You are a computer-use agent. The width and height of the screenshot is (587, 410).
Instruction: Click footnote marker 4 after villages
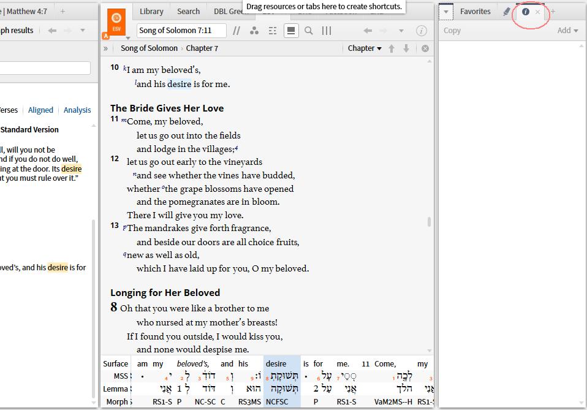(x=237, y=148)
